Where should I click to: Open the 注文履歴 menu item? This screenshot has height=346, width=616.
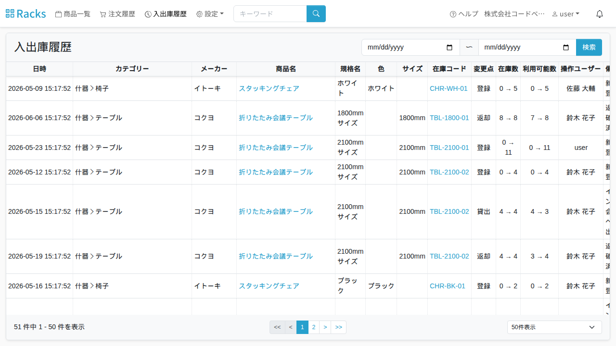click(x=117, y=14)
